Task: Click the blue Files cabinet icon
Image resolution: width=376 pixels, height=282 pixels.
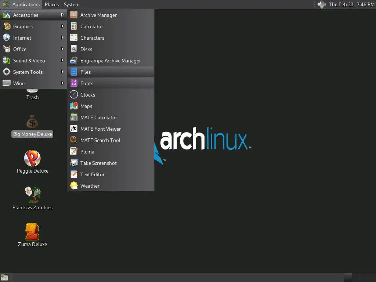Action: coord(74,72)
